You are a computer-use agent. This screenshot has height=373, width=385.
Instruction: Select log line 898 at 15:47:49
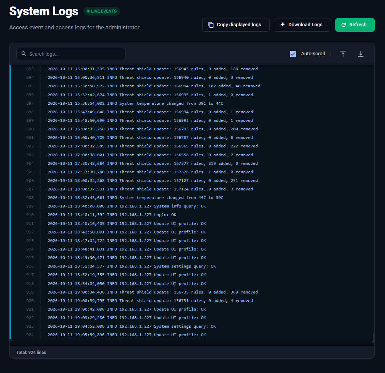[192, 112]
